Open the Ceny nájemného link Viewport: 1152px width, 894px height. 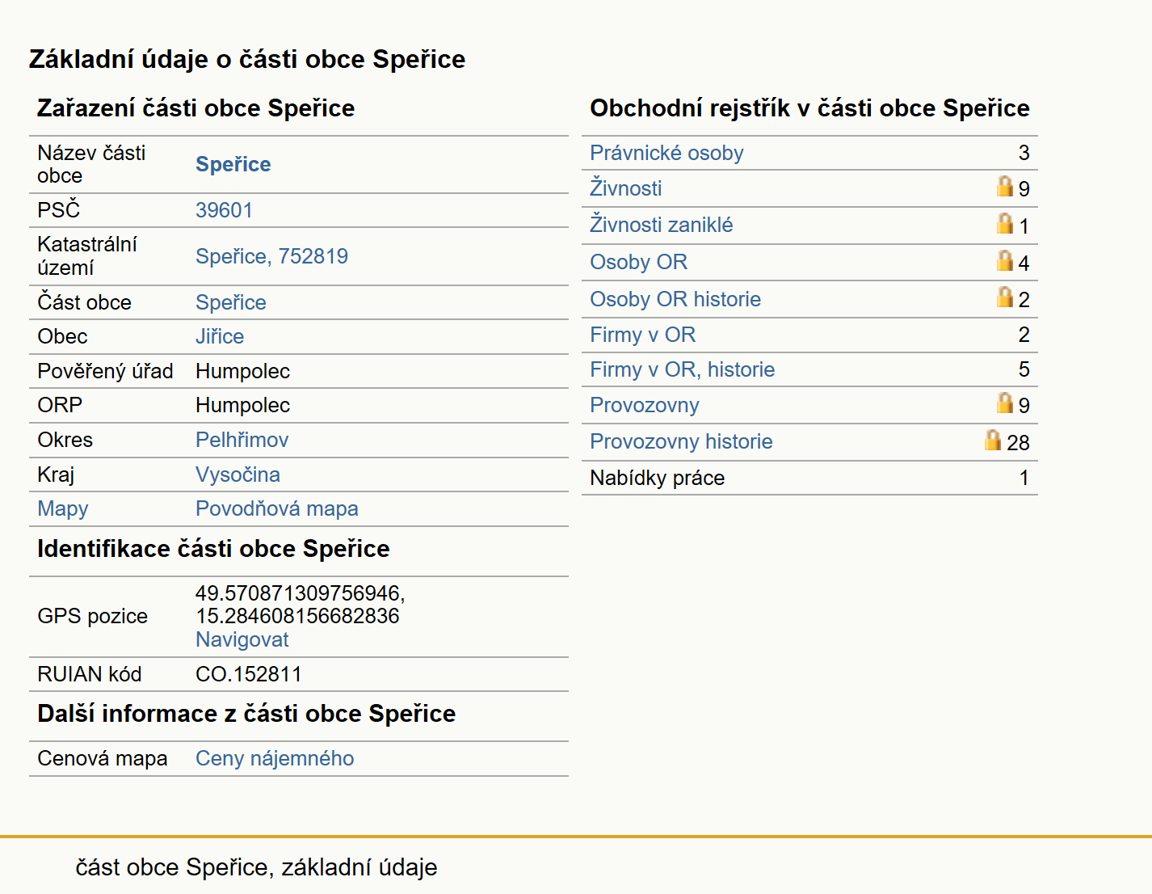[275, 758]
